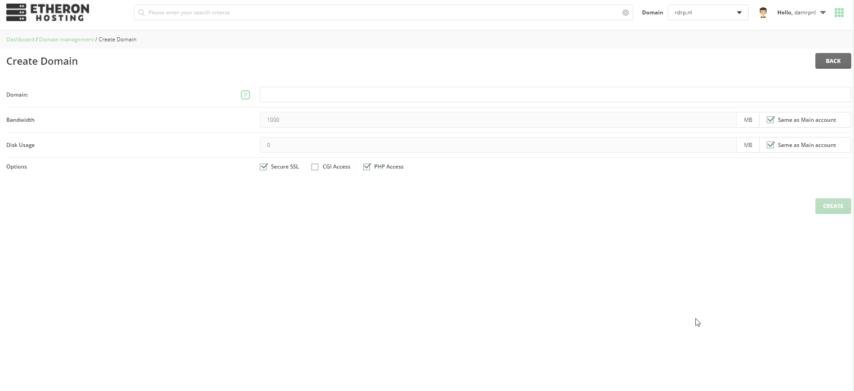Click the search magnifier icon
This screenshot has height=391, width=854.
(142, 13)
